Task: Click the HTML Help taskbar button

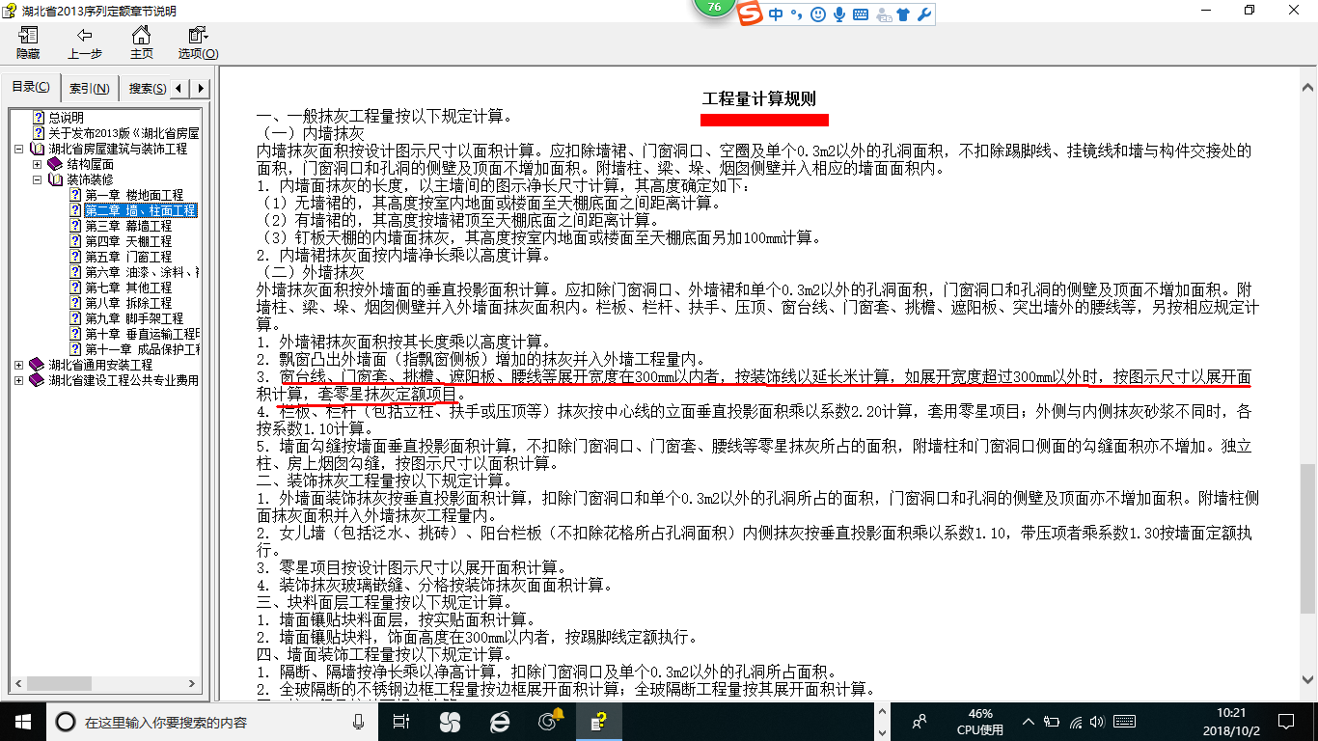Action: point(600,721)
